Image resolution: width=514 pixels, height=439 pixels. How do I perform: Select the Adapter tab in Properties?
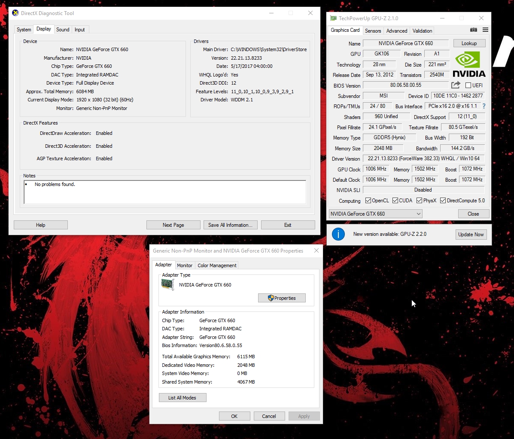pos(163,265)
